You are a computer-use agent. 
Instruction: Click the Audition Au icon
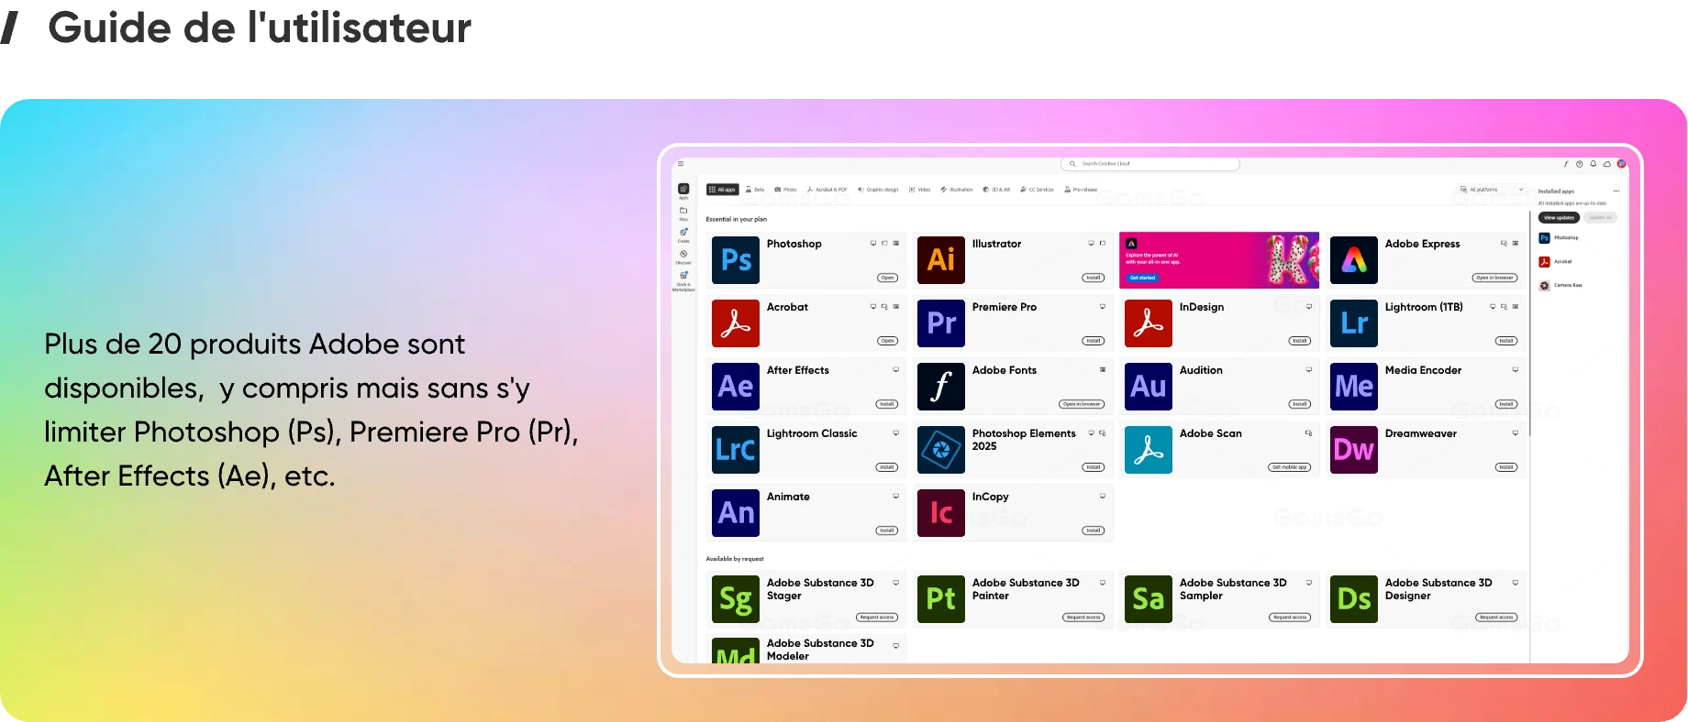pyautogui.click(x=1149, y=387)
